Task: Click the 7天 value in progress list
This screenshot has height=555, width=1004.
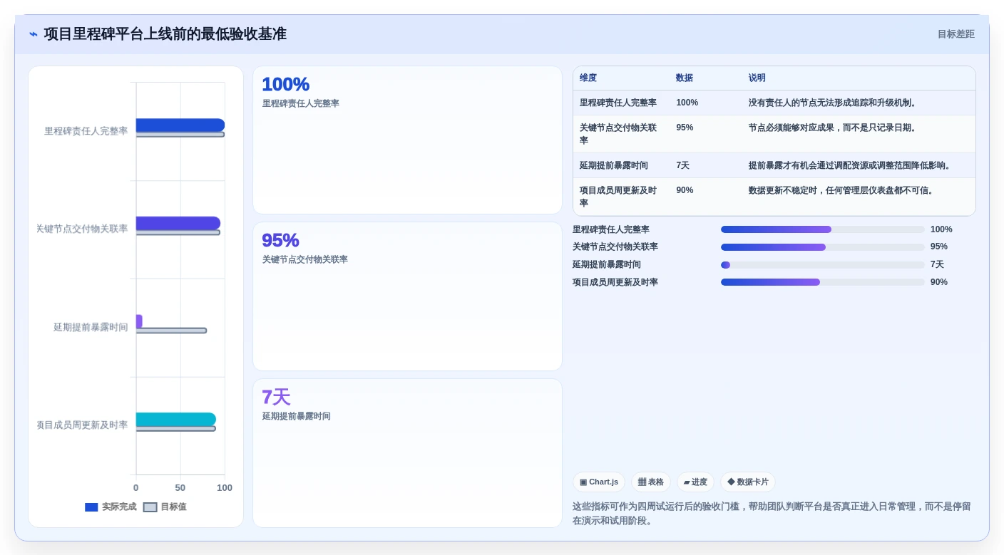Action: click(937, 264)
